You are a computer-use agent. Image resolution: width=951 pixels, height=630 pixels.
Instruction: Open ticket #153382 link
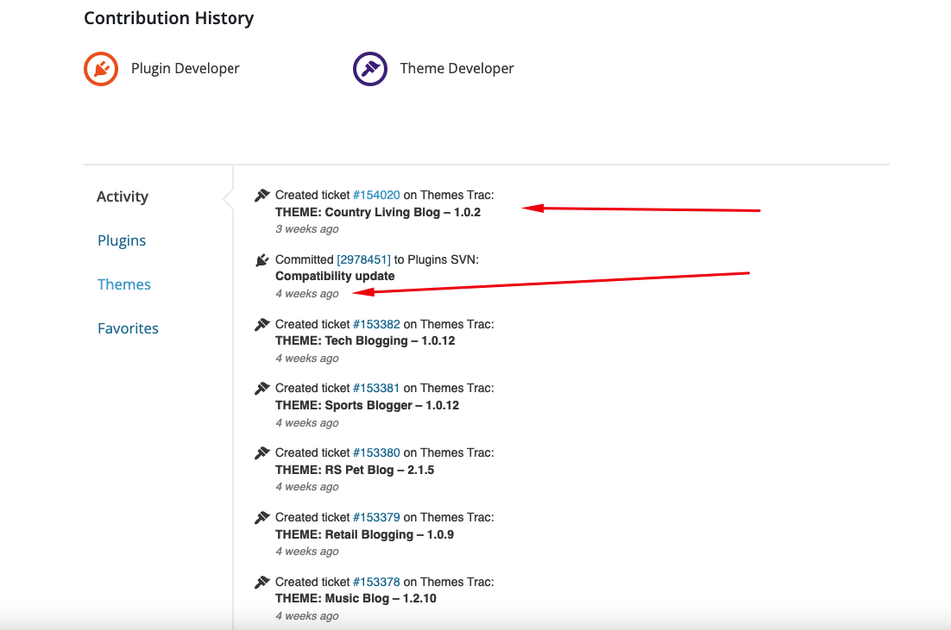click(376, 324)
